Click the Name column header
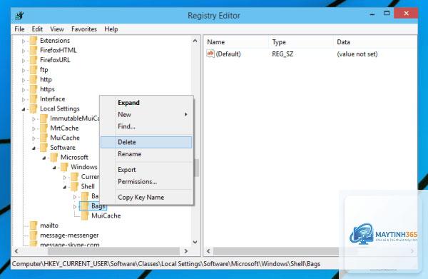The height and width of the screenshot is (279, 428). point(236,42)
